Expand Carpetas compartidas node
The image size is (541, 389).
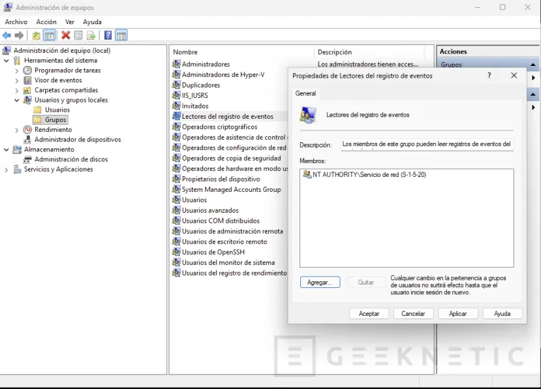[17, 91]
